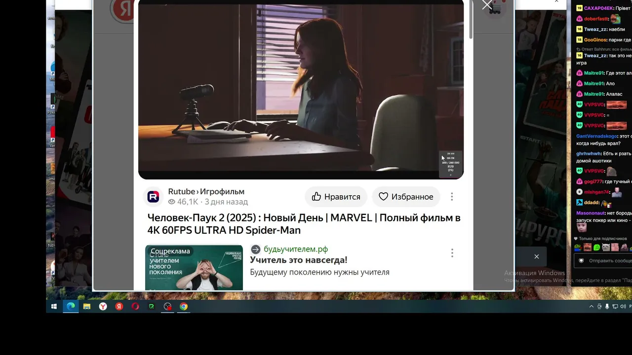Like the video with Нравится button

(336, 197)
